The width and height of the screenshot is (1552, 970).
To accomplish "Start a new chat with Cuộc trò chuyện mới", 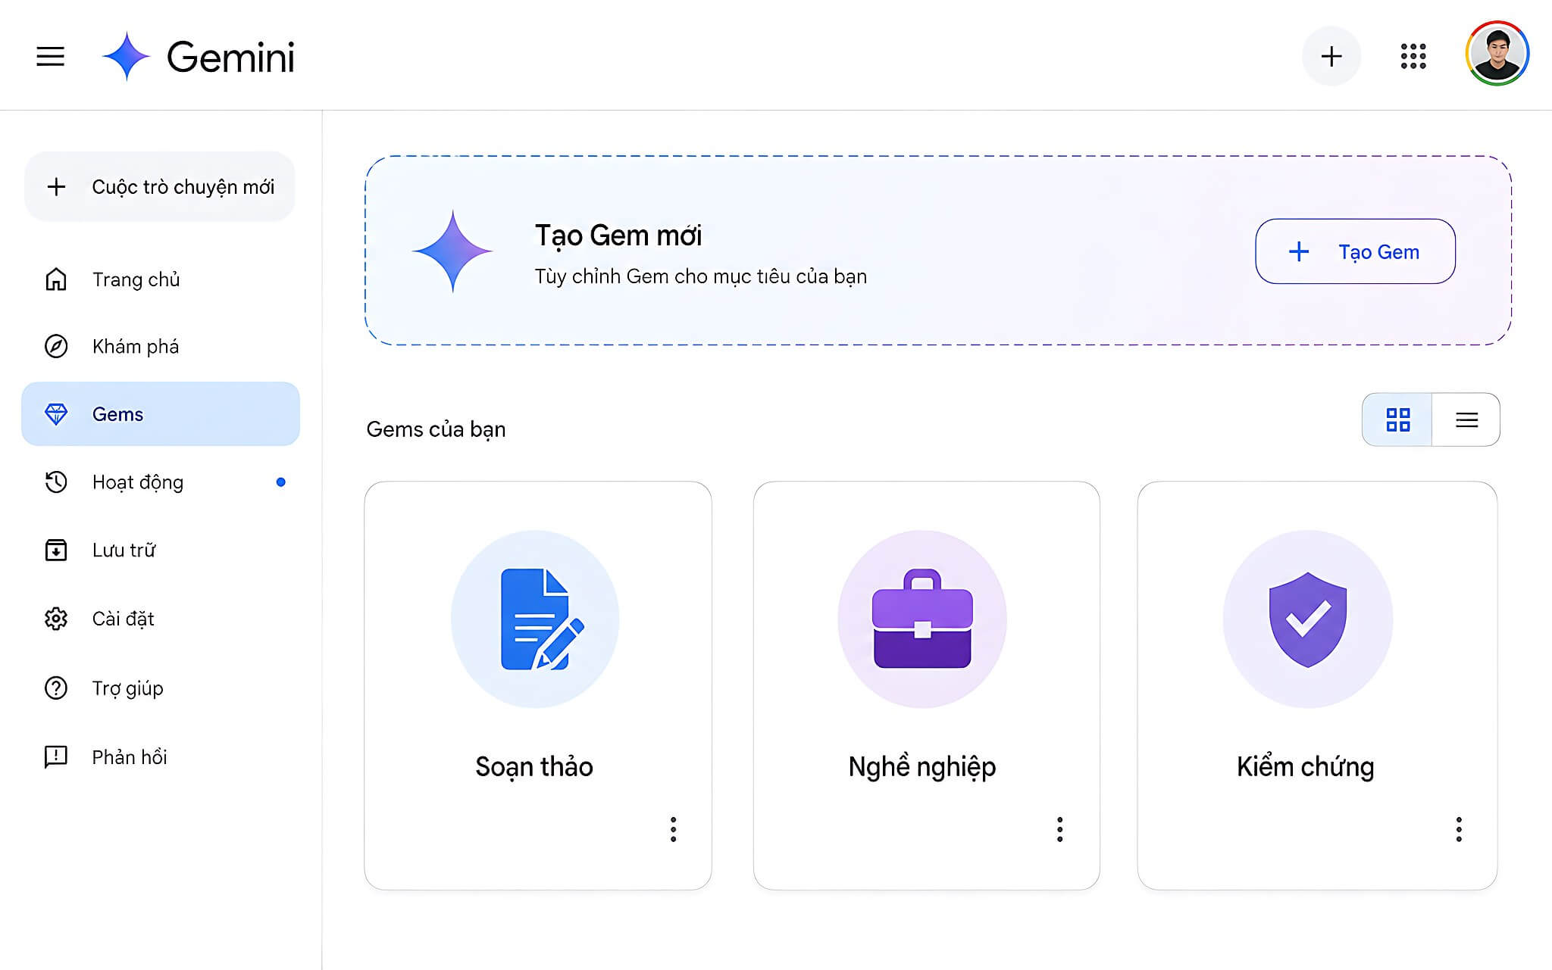I will [x=160, y=187].
